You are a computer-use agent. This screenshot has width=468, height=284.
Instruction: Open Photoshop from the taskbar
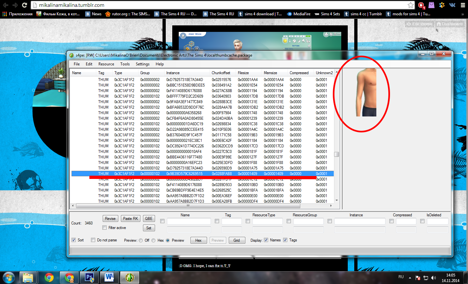pyautogui.click(x=89, y=277)
